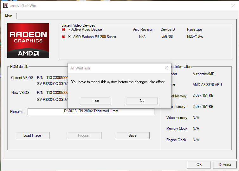
Task: Click the Load Image button
Action: (32, 135)
